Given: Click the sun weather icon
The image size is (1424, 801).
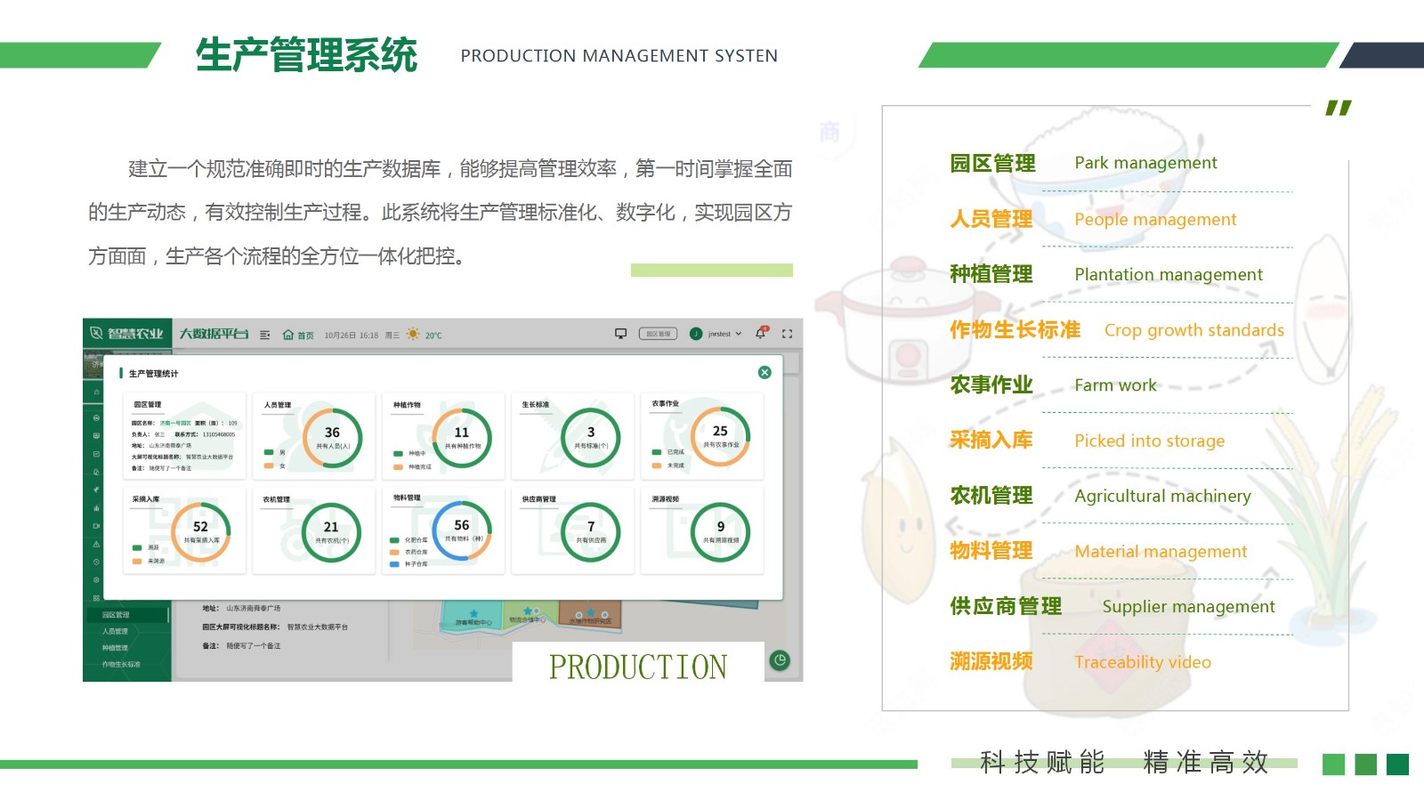Looking at the screenshot, I should (413, 334).
